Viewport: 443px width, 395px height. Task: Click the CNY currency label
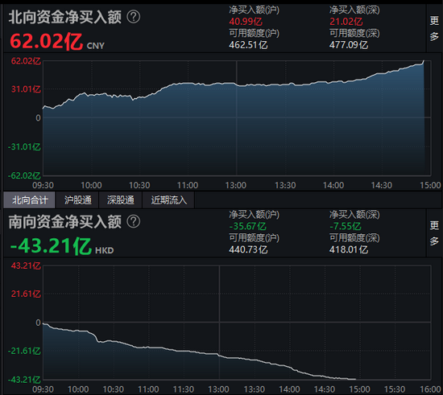tap(96, 46)
